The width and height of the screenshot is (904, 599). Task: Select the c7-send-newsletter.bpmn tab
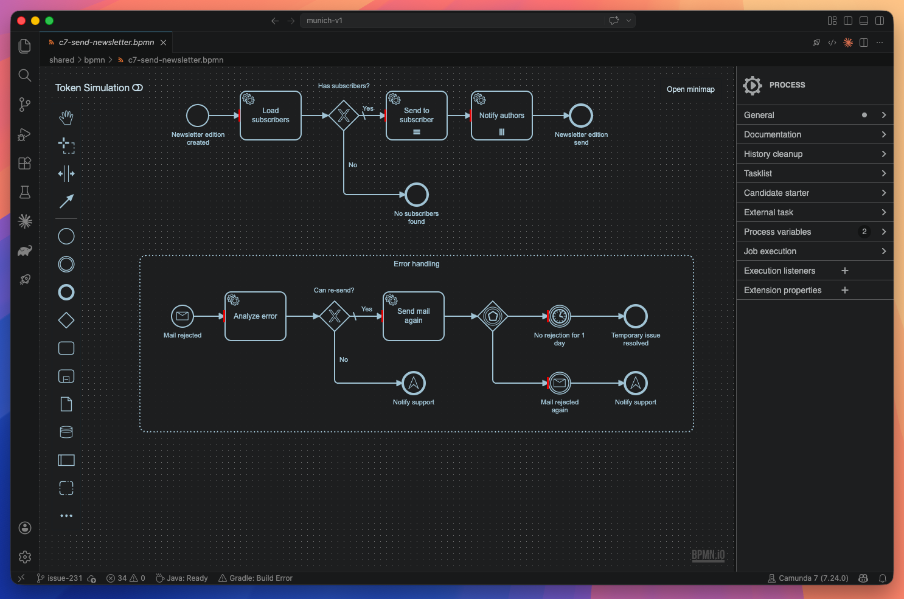tap(106, 43)
